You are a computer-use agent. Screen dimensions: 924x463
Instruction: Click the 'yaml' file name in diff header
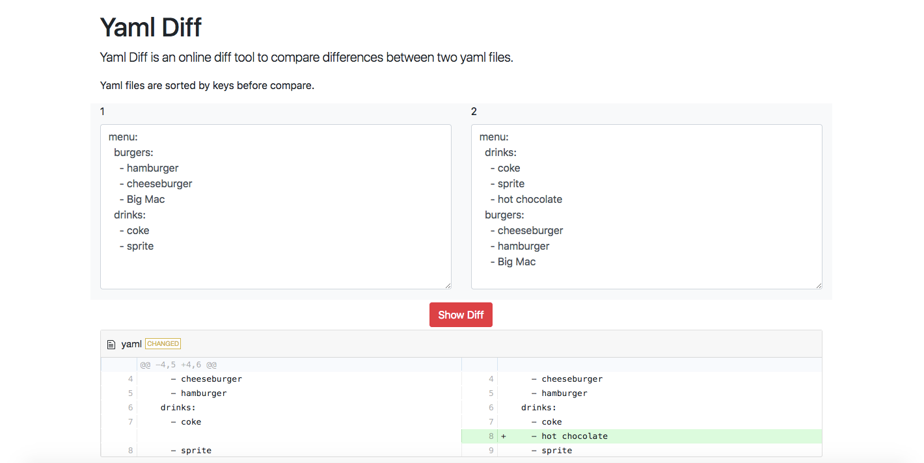click(131, 344)
